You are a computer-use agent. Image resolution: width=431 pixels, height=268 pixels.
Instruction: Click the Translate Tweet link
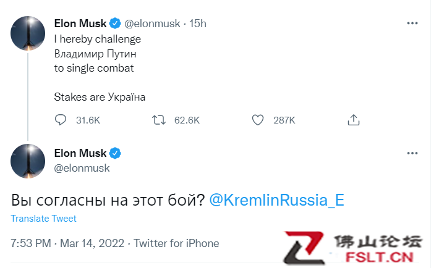43,219
